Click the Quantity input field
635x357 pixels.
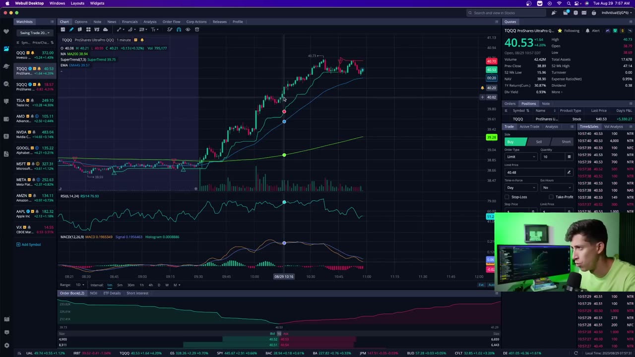point(553,157)
